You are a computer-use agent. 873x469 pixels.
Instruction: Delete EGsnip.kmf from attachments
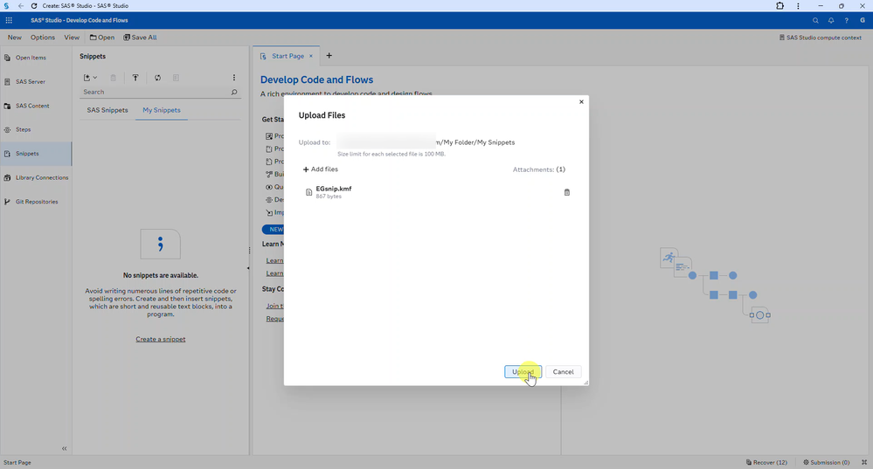pos(567,192)
